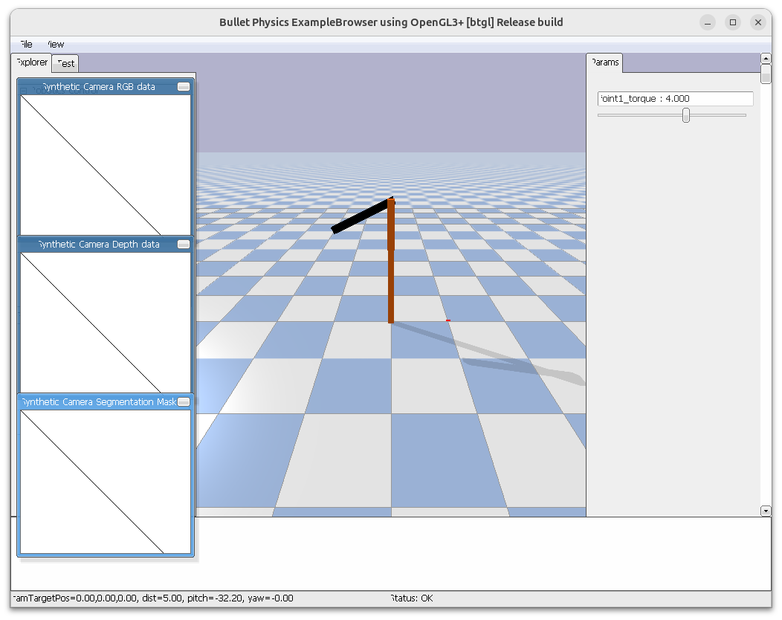The height and width of the screenshot is (620, 782).
Task: Click the joint1_torque slider handle
Action: [x=686, y=115]
